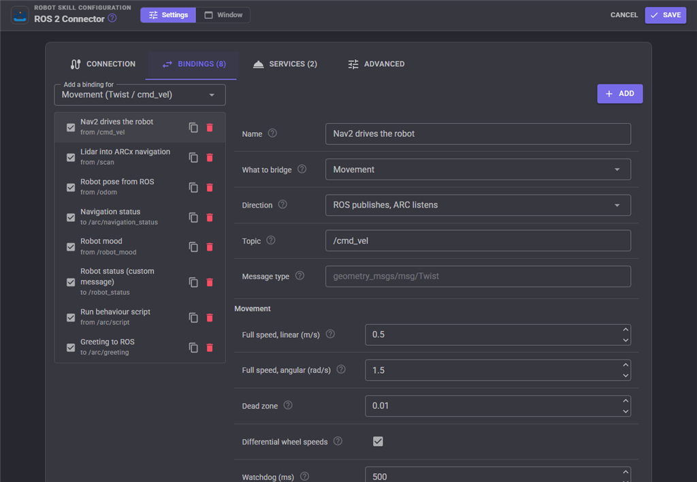Delete the Robot status custom message binding
Screen dimensions: 697x482
tap(210, 283)
